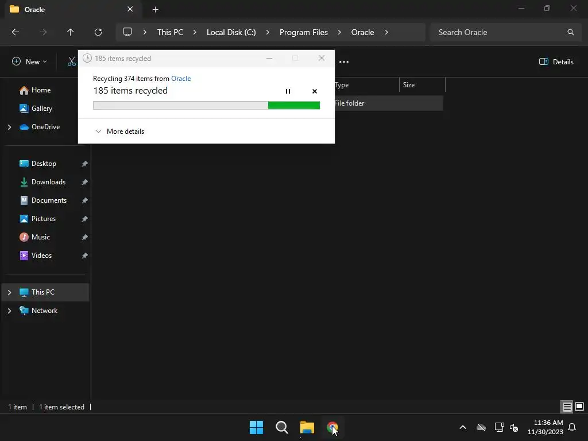Go up one folder level arrow

pos(70,32)
